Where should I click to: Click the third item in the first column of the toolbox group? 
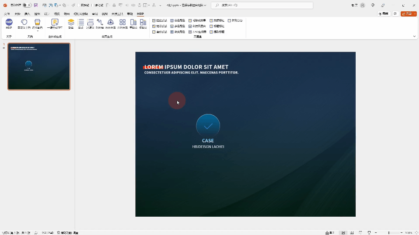(x=160, y=32)
